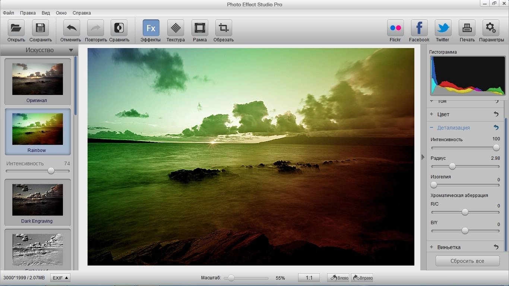Open the EXIF dropdown

(x=60, y=278)
